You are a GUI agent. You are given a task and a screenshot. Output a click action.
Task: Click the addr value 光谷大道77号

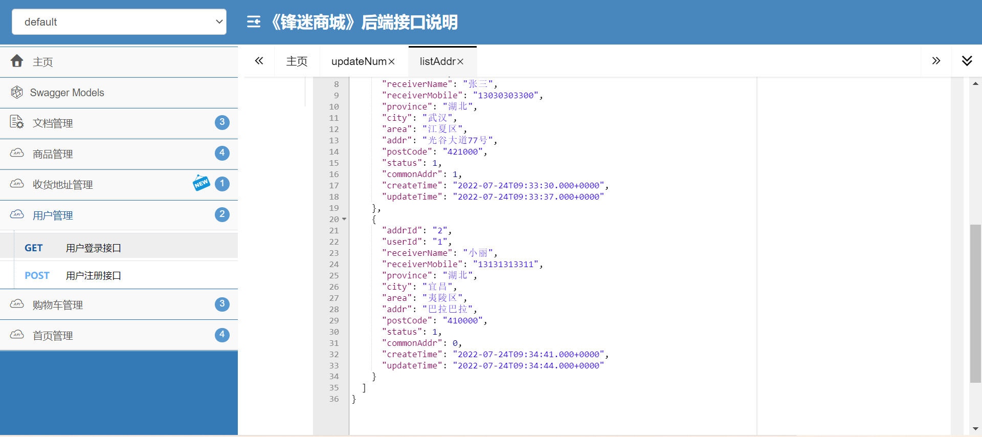click(x=457, y=140)
